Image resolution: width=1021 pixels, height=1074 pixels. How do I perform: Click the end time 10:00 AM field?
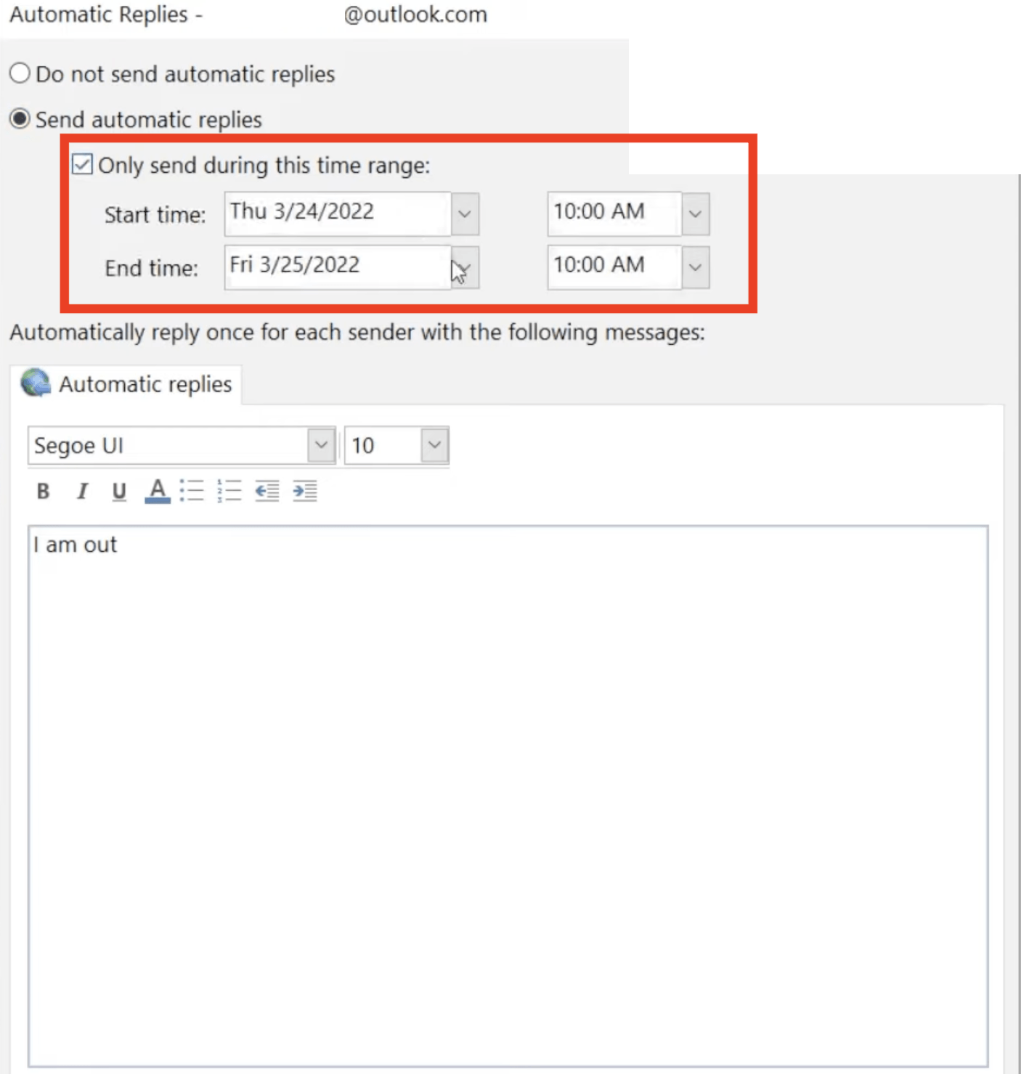point(614,267)
